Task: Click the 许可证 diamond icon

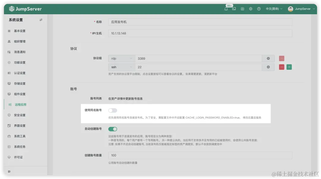Action: tap(9, 157)
